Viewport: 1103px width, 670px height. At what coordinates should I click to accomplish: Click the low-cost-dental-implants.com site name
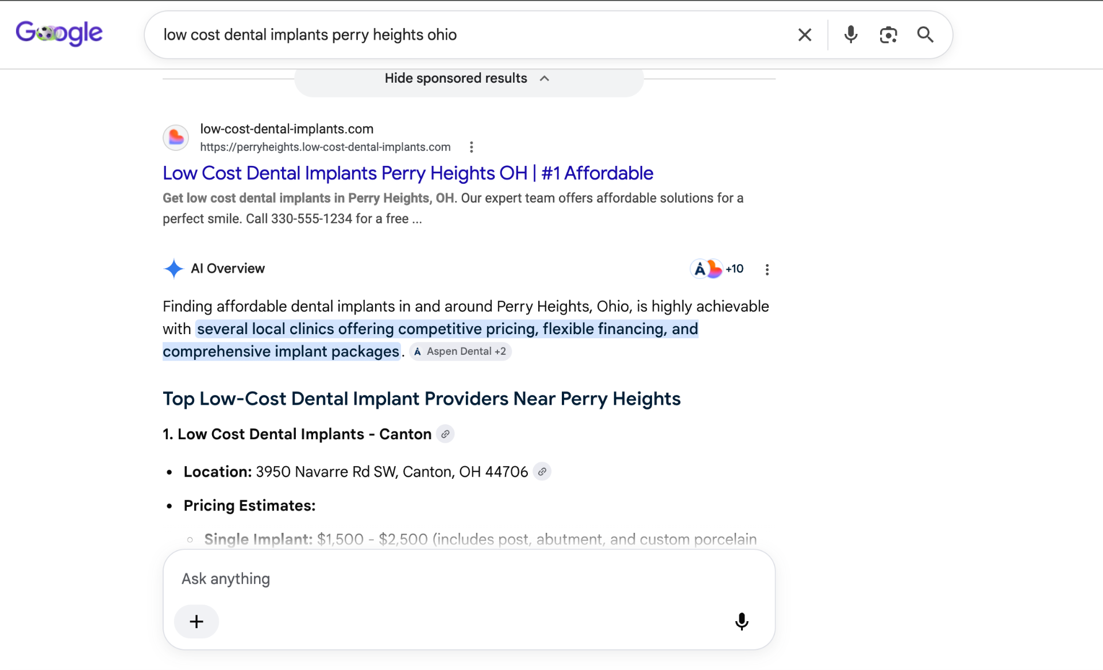point(287,129)
